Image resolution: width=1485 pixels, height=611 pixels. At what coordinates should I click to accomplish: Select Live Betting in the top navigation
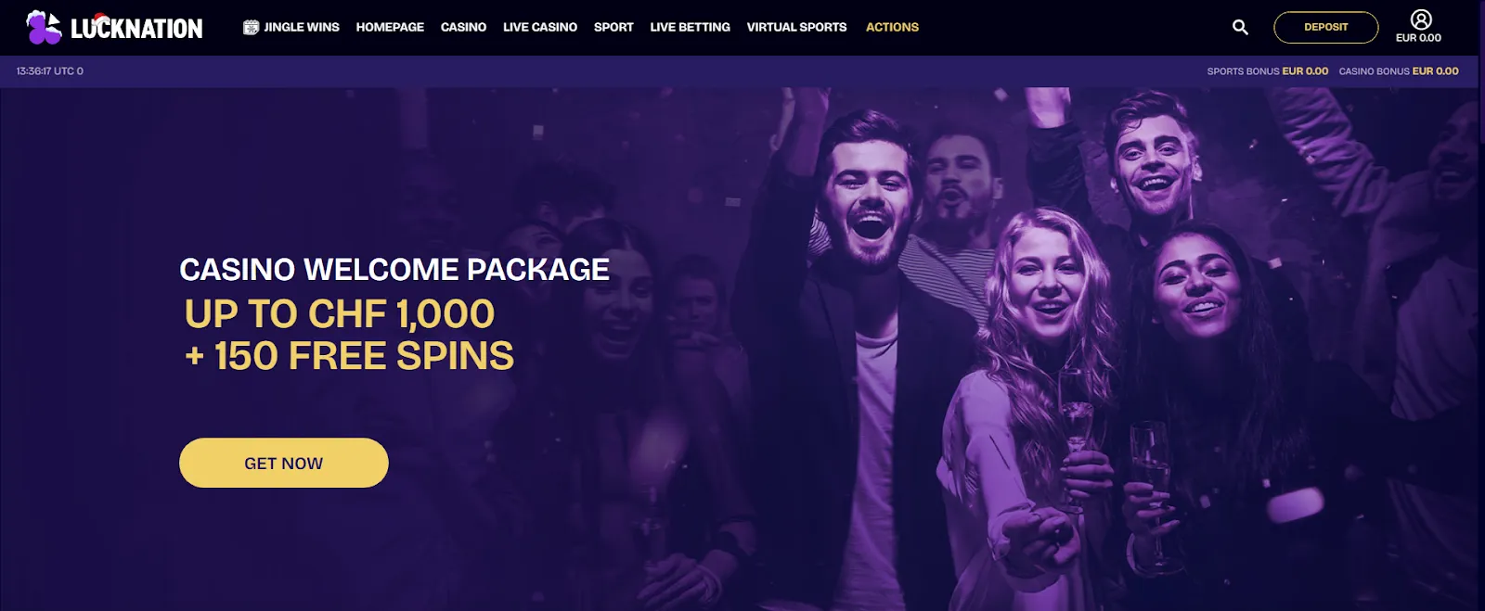pos(690,27)
